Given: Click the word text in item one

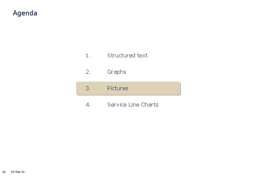Looking at the screenshot, I should (x=142, y=55).
